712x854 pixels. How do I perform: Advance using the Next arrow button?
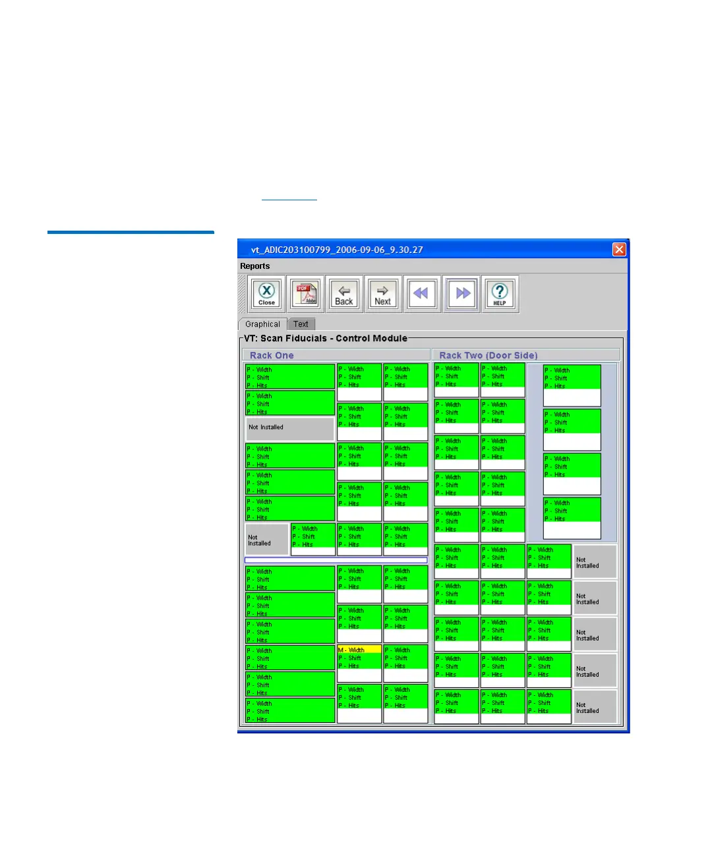pos(383,294)
